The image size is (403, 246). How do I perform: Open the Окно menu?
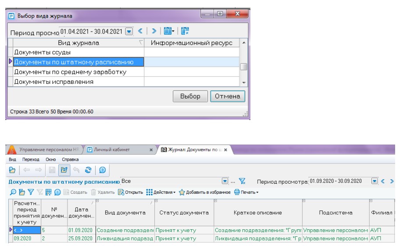tap(50, 159)
